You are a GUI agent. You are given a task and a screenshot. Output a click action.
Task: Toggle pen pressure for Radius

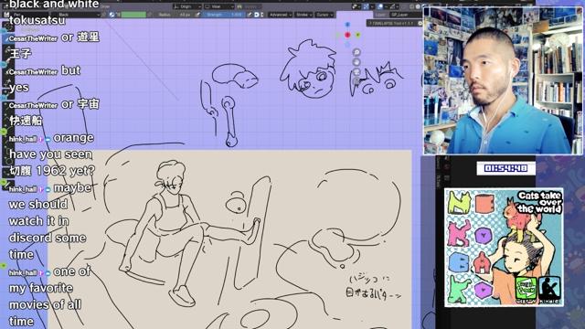197,15
